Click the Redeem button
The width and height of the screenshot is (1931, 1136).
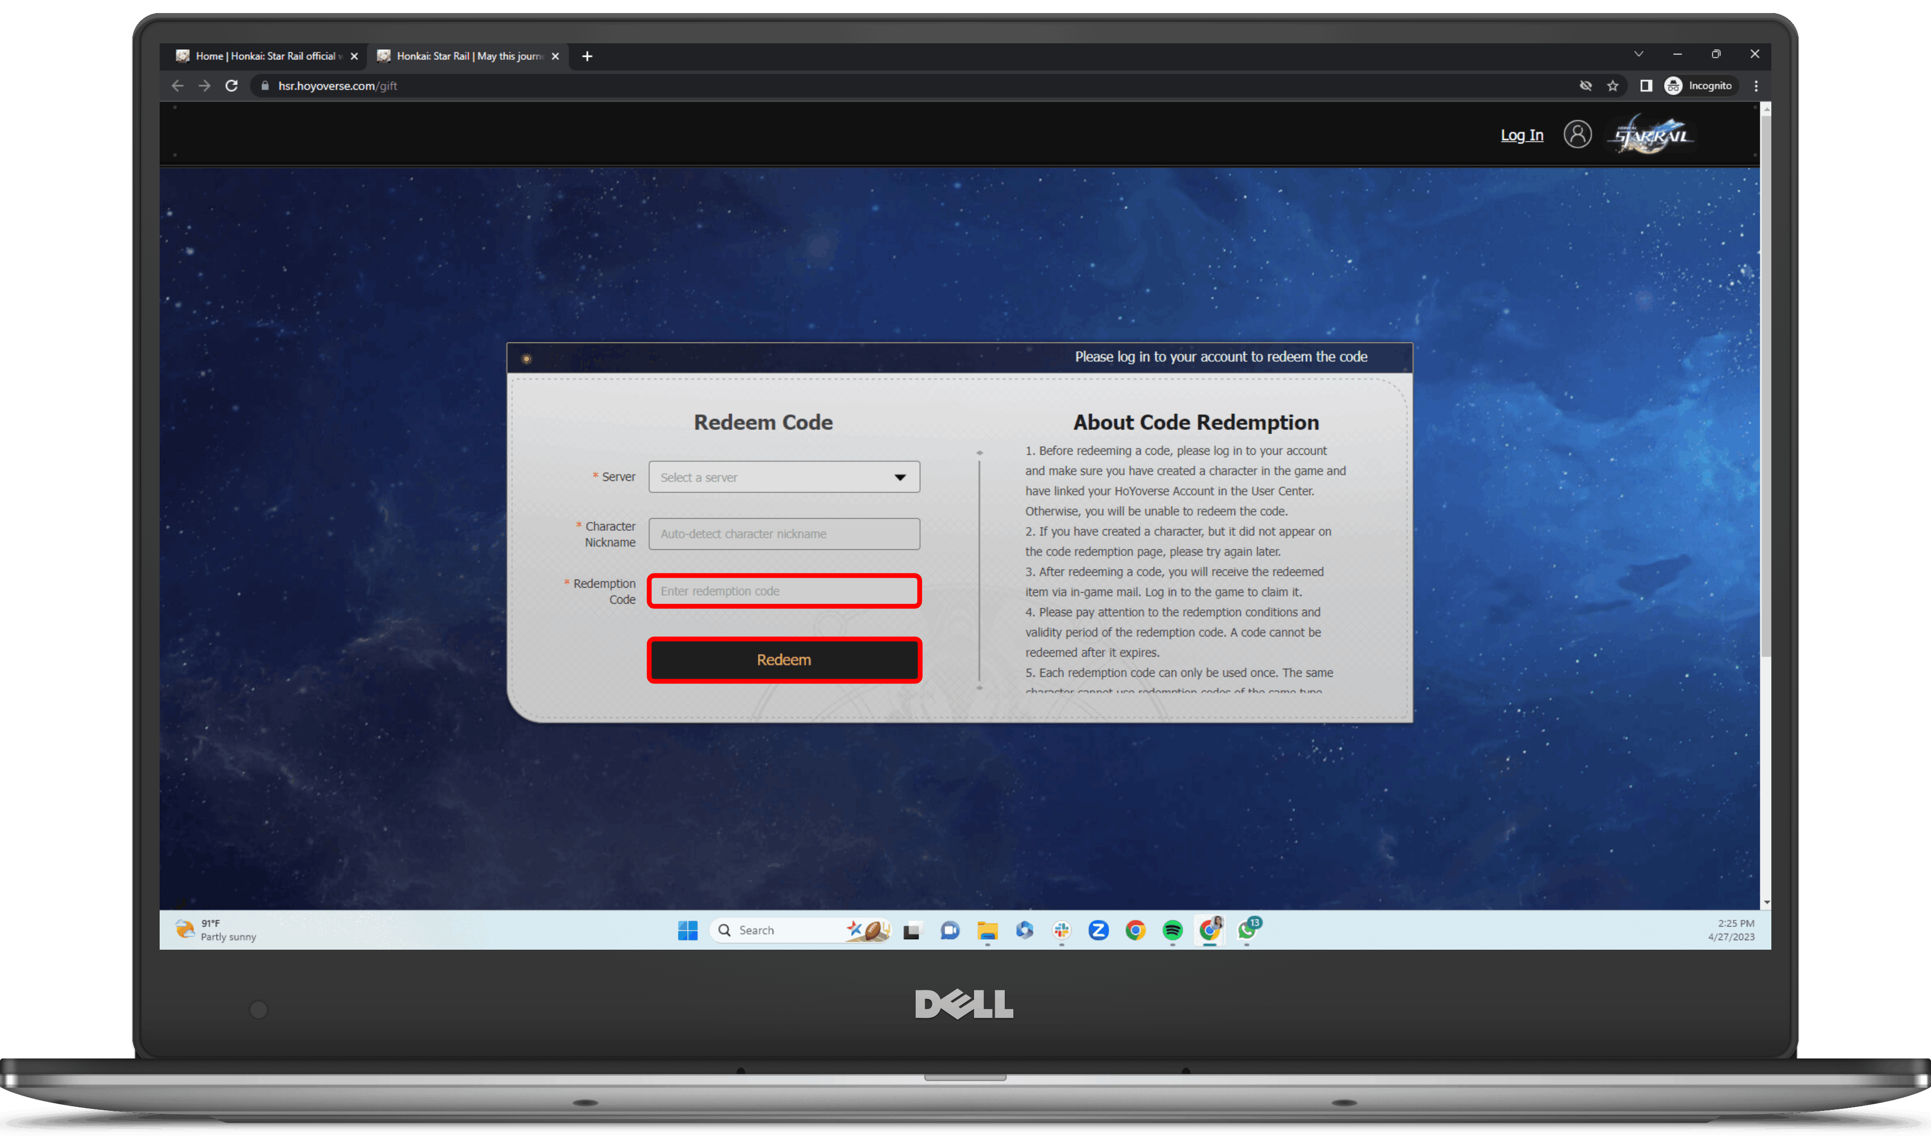784,660
